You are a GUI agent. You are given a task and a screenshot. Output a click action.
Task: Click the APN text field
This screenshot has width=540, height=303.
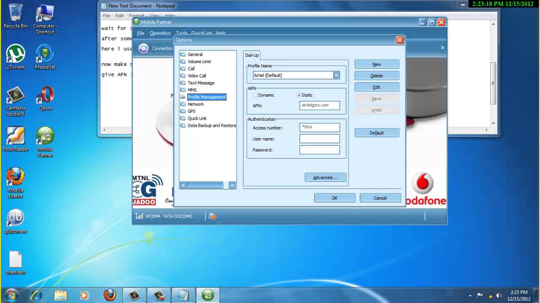tap(320, 105)
